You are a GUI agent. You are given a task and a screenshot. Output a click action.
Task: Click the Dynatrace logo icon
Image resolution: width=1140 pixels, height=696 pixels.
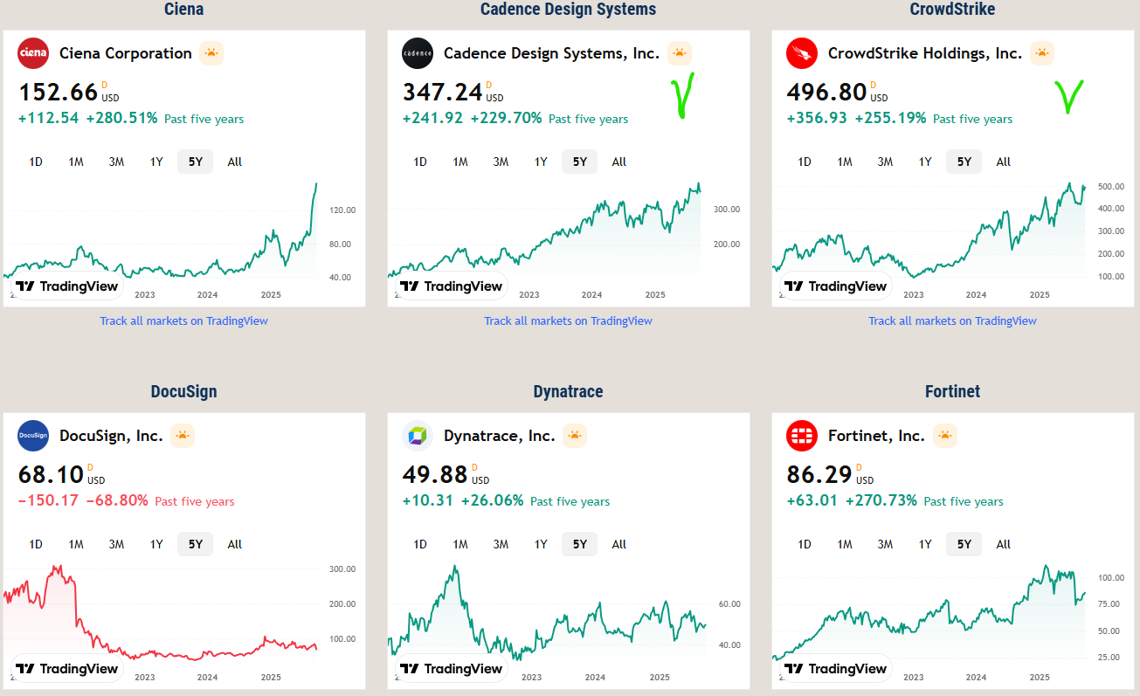tap(418, 436)
